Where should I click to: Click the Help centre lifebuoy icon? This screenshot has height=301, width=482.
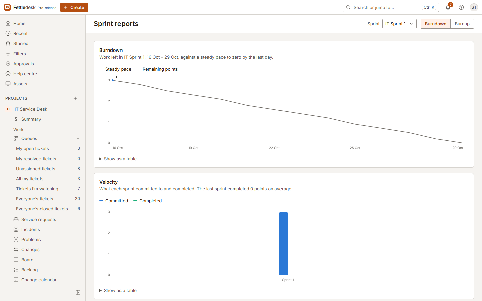tap(8, 74)
